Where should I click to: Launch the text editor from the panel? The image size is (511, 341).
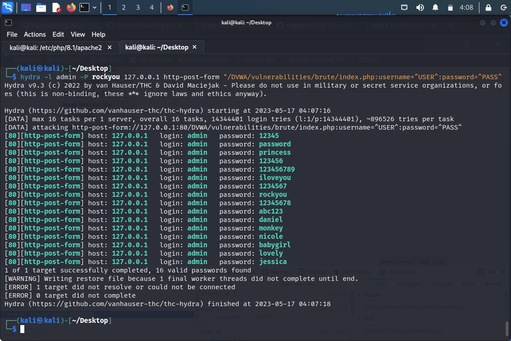(x=56, y=7)
